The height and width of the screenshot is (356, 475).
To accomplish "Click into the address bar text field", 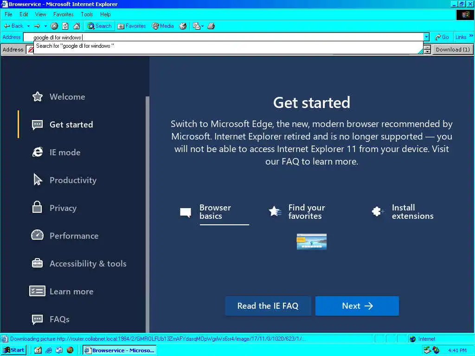I will click(224, 37).
